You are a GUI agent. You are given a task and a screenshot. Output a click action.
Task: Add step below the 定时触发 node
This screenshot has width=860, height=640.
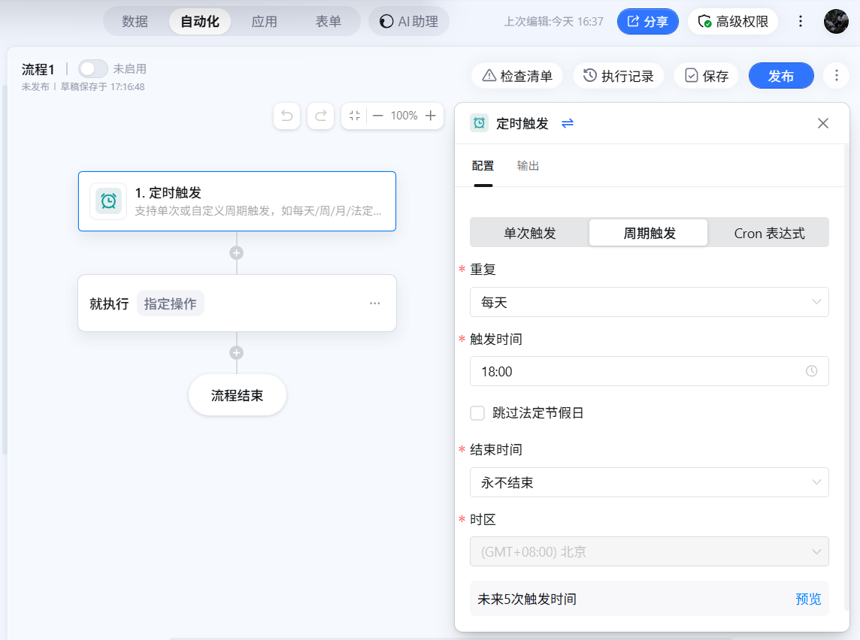tap(237, 252)
